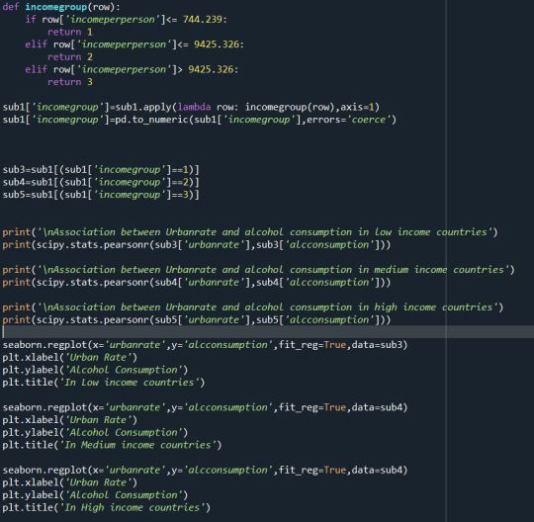Click the plt.ylabel line above 'In High income' title
Image resolution: width=534 pixels, height=522 pixels.
click(95, 495)
